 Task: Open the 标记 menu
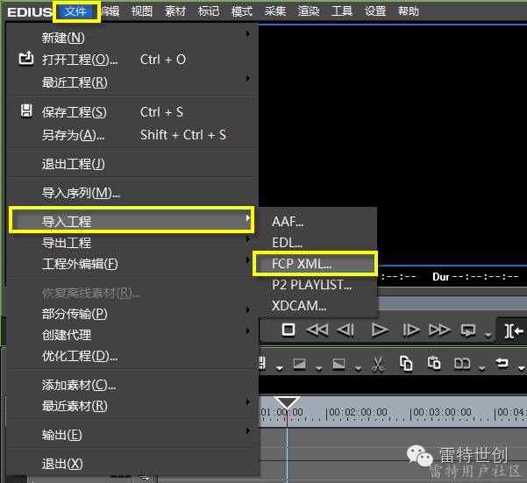pos(209,11)
